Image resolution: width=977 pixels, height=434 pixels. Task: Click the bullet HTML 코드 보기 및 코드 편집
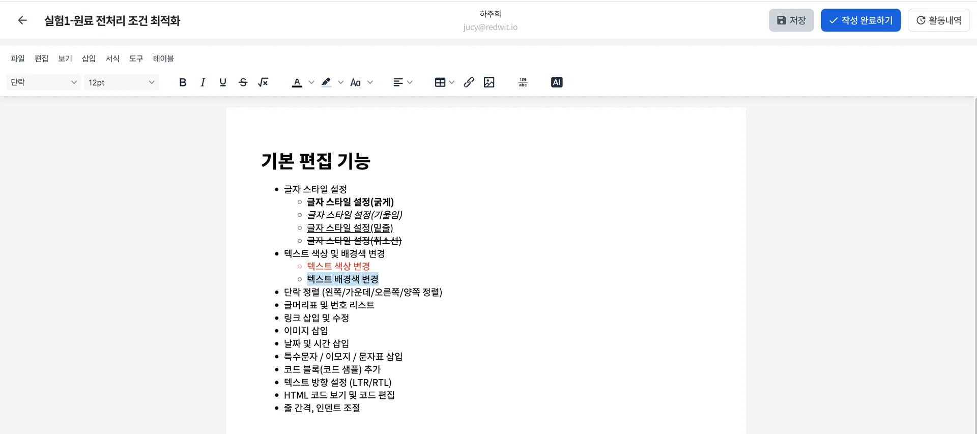(339, 395)
